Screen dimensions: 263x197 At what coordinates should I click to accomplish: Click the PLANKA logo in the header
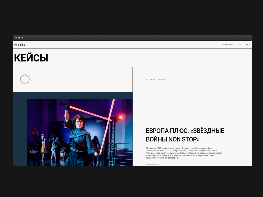20,45
